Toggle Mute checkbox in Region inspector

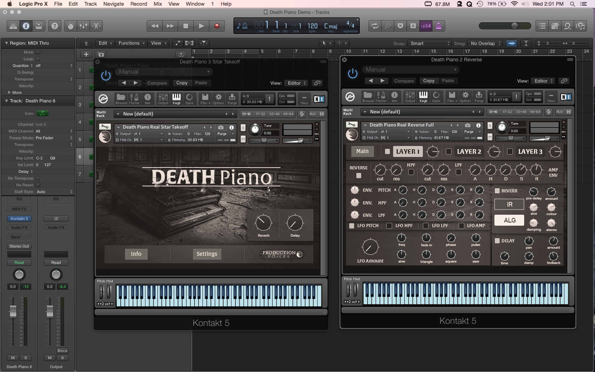(38, 52)
